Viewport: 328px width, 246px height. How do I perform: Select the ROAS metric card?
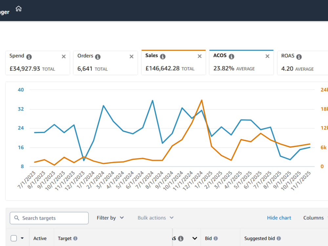coord(302,63)
